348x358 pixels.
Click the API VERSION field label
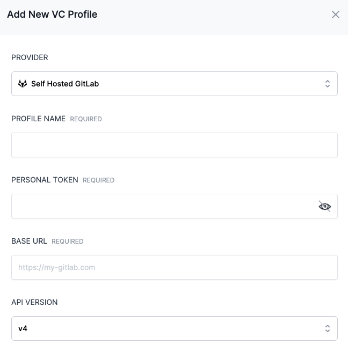[34, 302]
